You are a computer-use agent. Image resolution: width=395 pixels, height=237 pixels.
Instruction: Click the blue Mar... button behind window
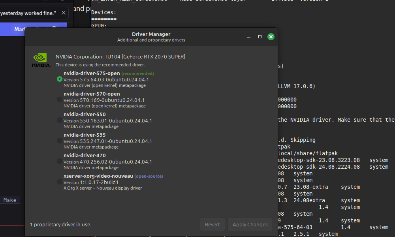click(34, 29)
